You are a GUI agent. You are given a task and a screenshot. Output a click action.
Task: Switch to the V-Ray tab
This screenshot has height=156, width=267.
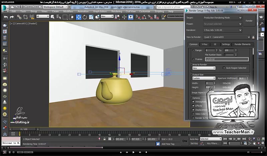[205, 44]
